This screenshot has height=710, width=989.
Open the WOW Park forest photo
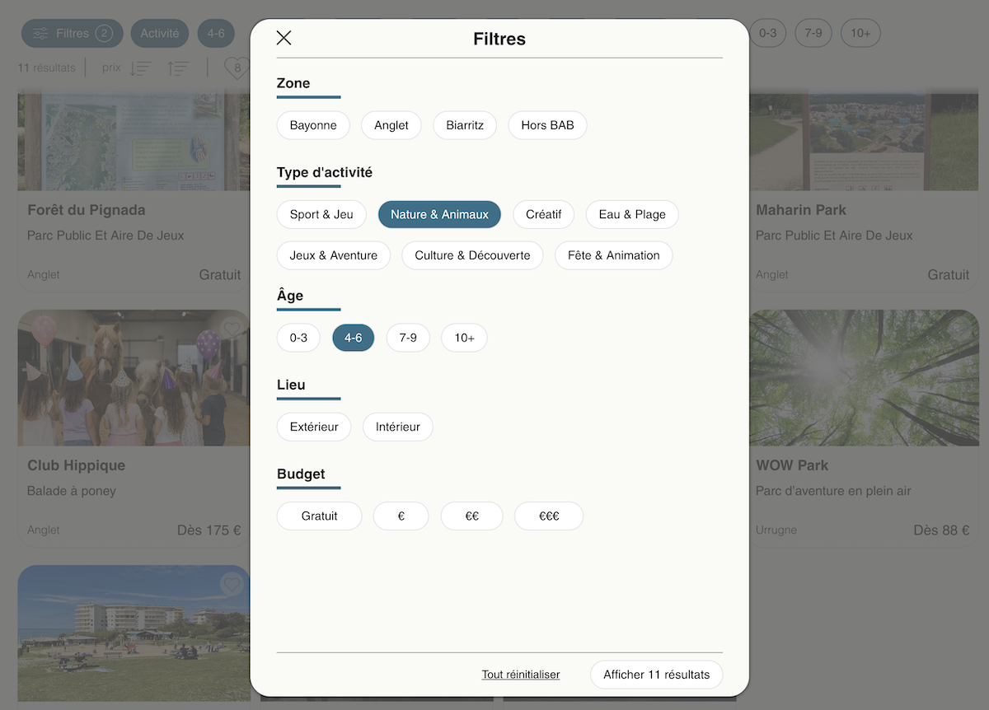click(864, 378)
